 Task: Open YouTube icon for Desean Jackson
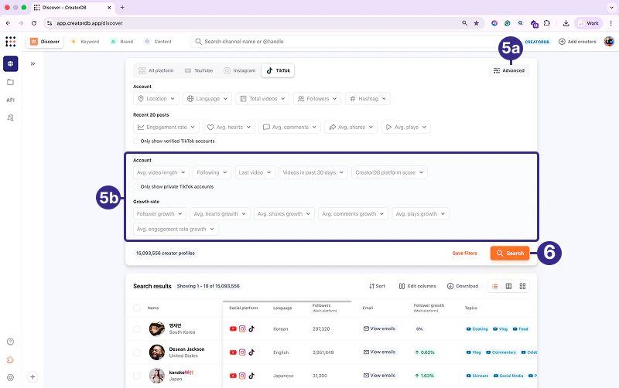coord(233,352)
